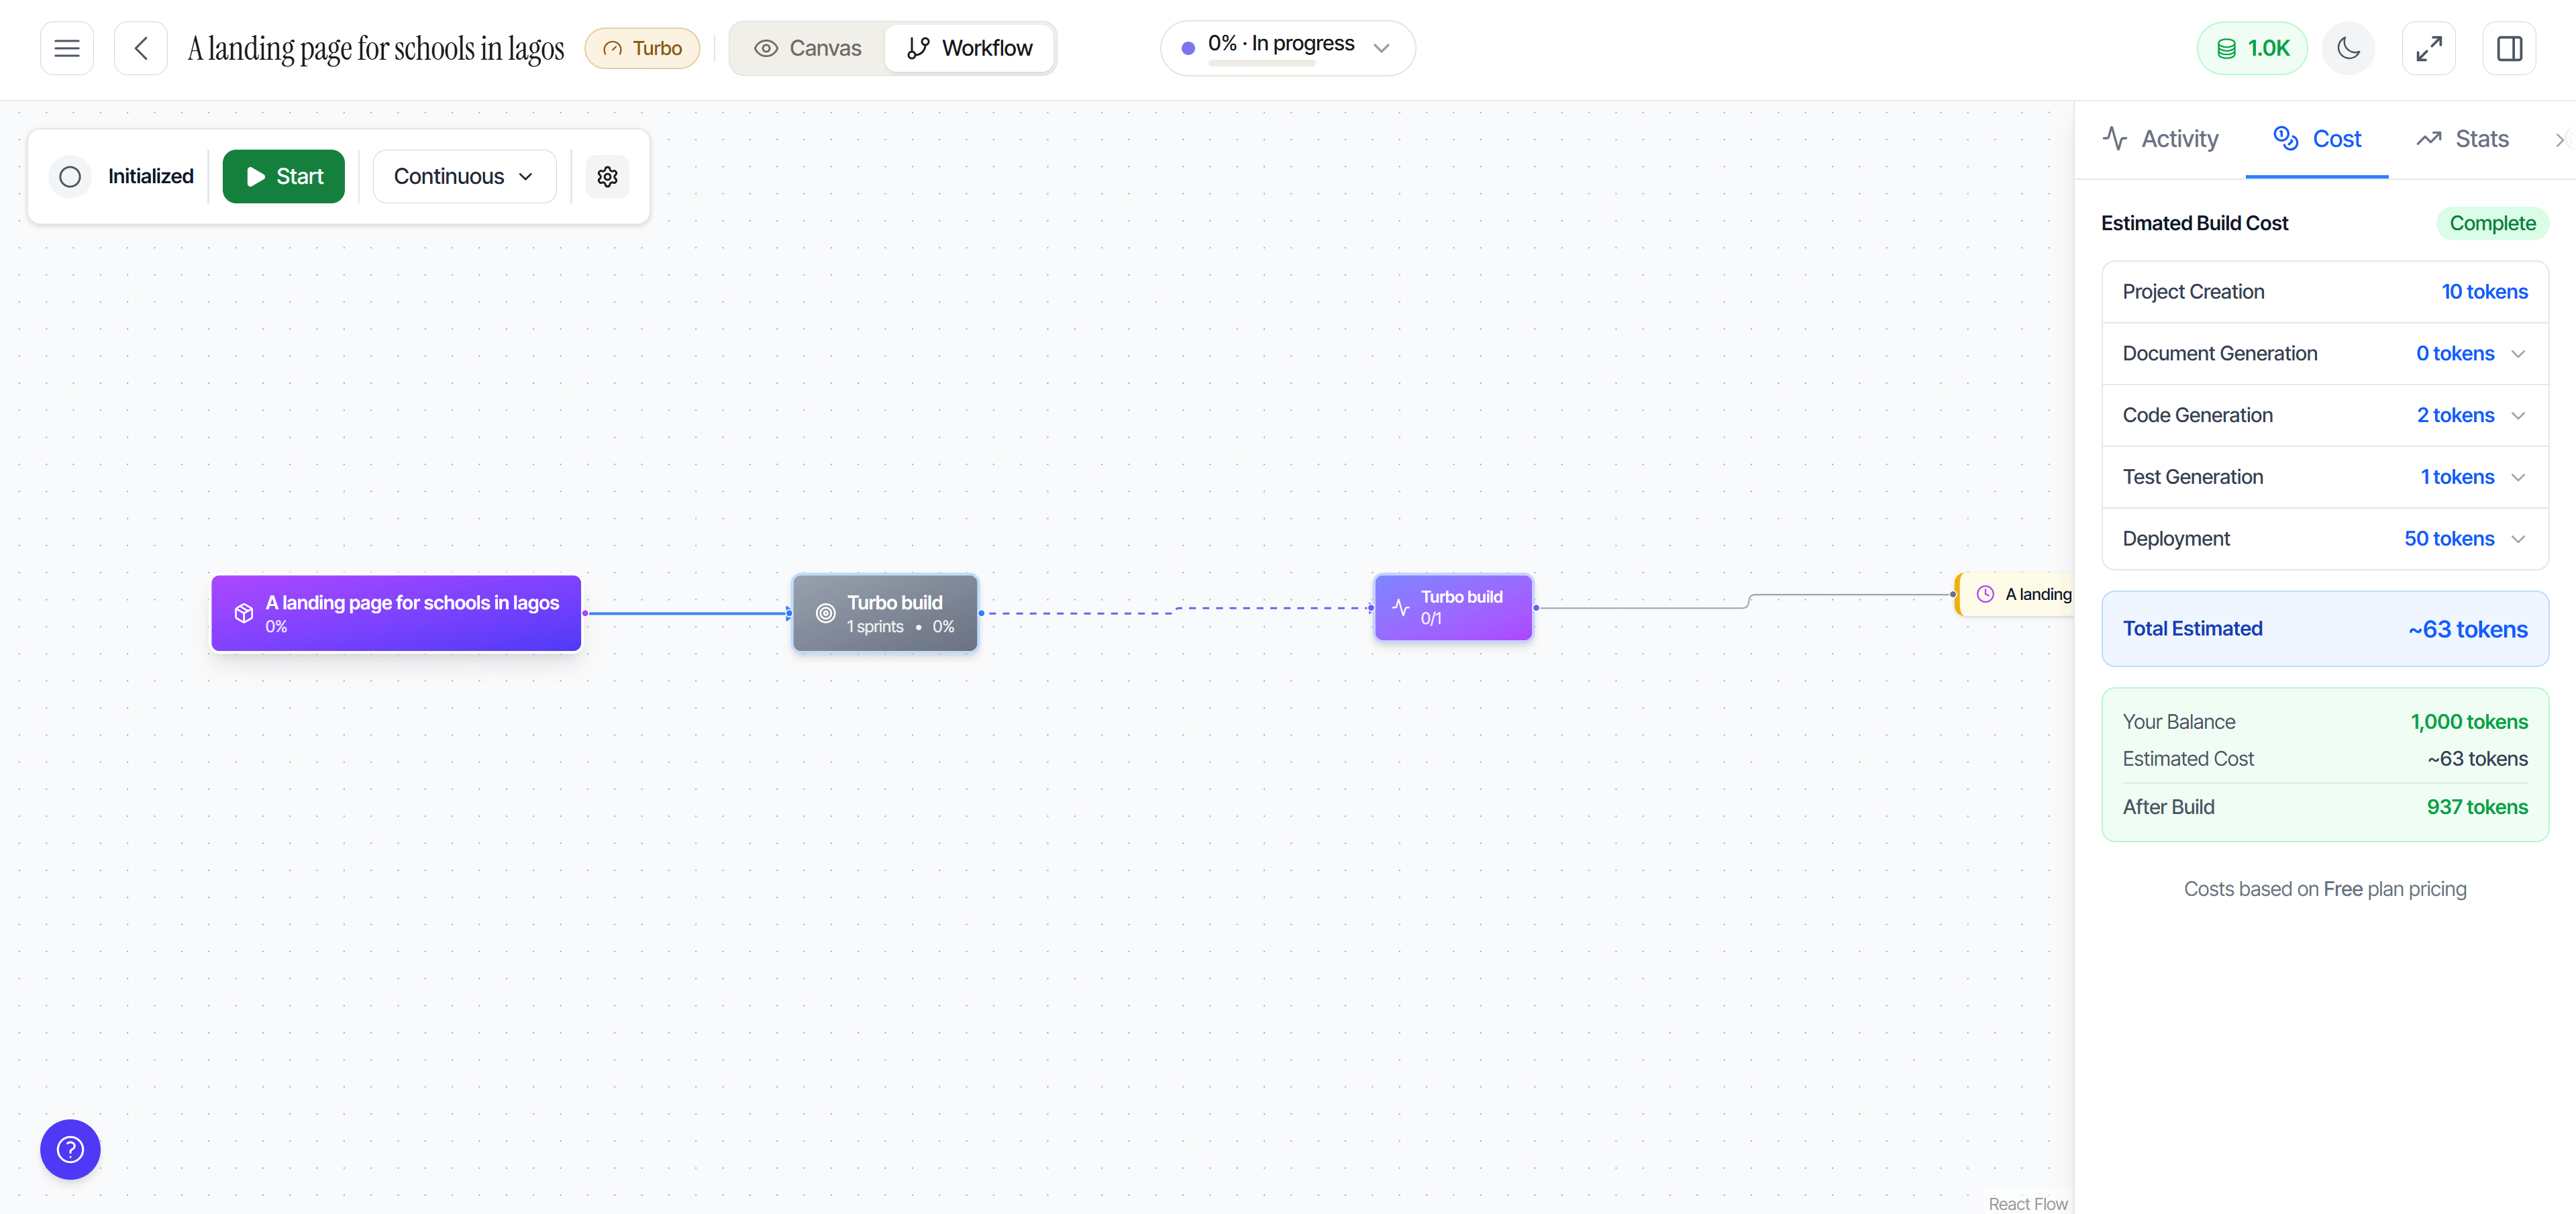Open the Activity tab
The height and width of the screenshot is (1214, 2576).
point(2160,139)
